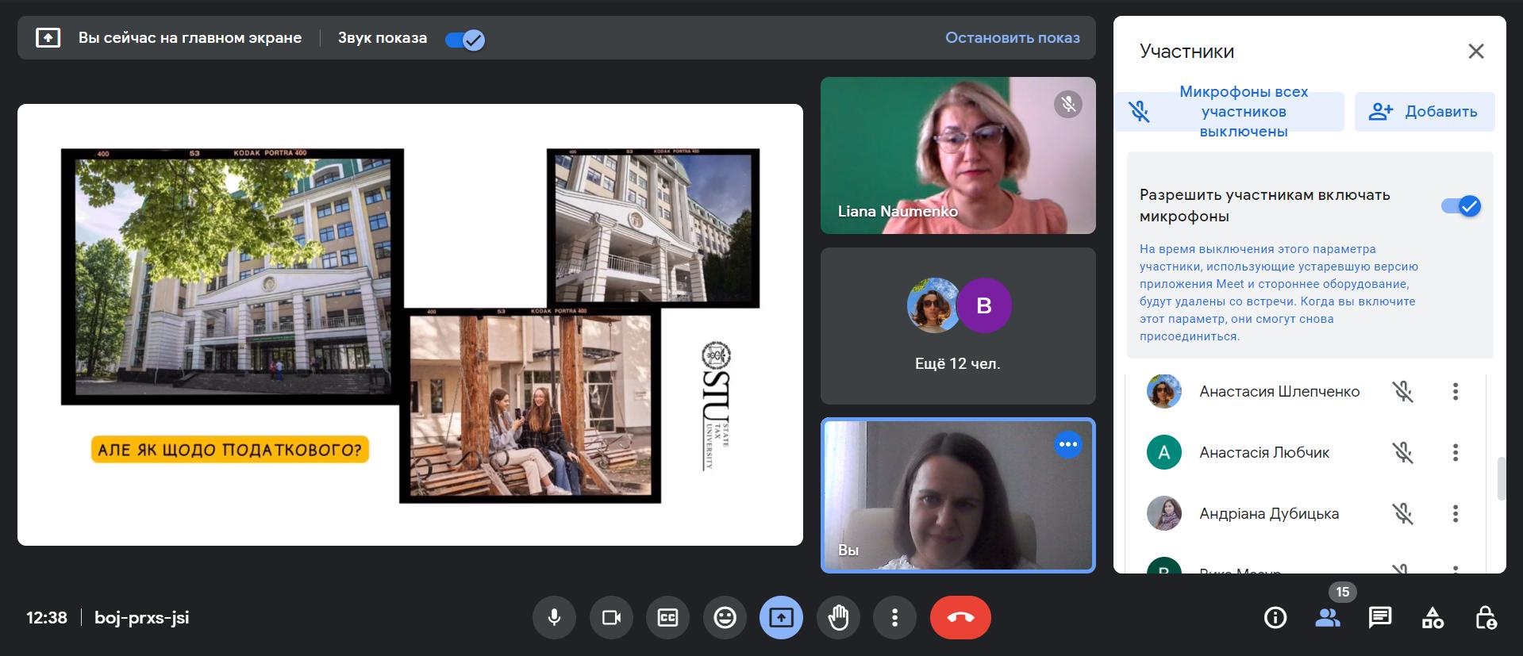The image size is (1523, 656).
Task: Click the present screen button
Action: coord(781,617)
